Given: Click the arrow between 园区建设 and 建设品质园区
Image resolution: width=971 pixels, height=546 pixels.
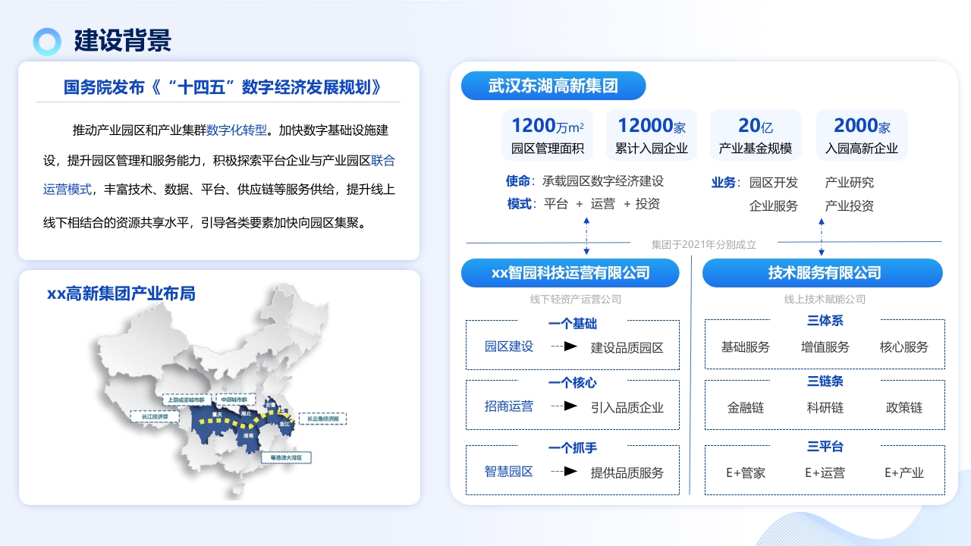Looking at the screenshot, I should tap(564, 346).
